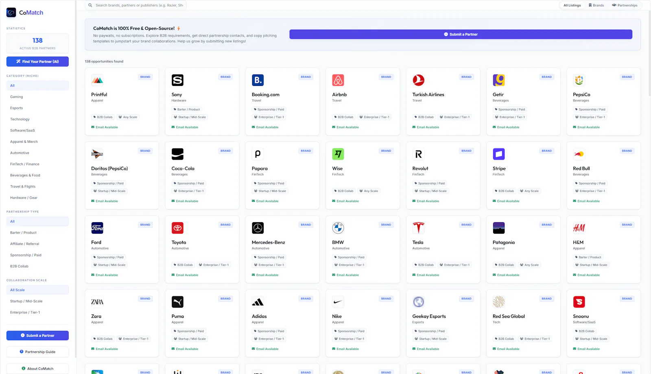
Task: Switch to the Brands tab
Action: pyautogui.click(x=596, y=5)
